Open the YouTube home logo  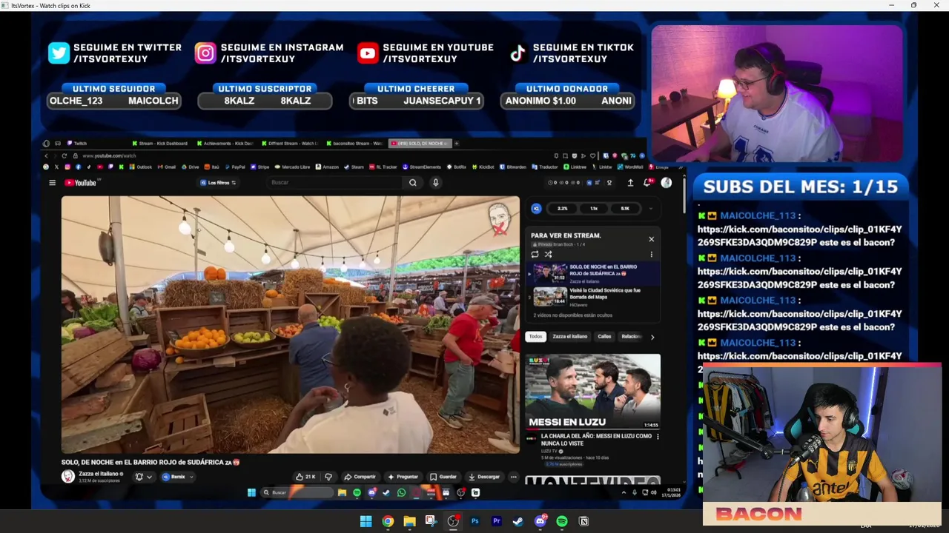(81, 183)
